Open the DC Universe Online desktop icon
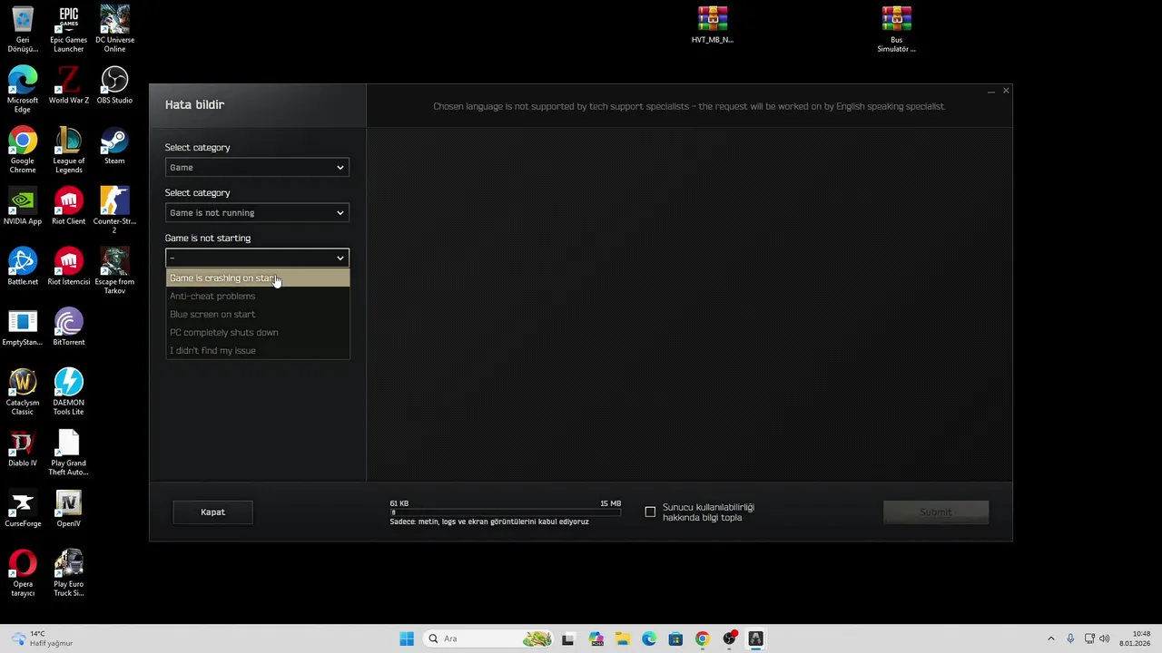Image resolution: width=1162 pixels, height=653 pixels. (x=114, y=29)
